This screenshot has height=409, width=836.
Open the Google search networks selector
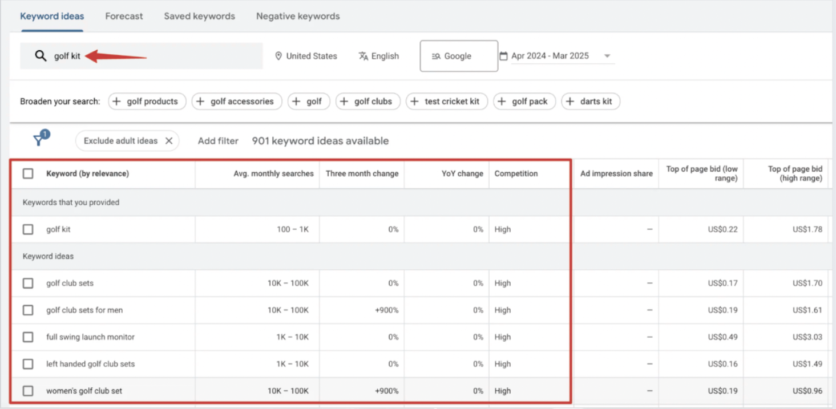tap(459, 56)
